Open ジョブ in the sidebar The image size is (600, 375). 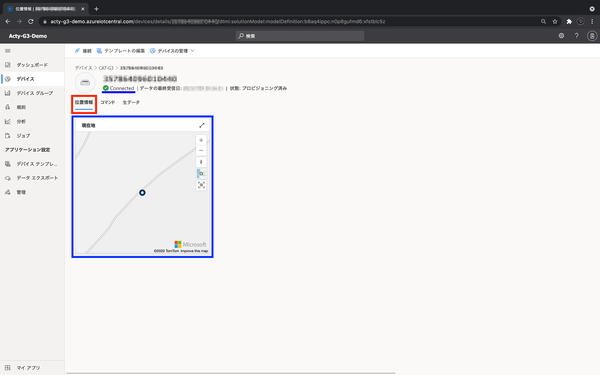coord(32,136)
